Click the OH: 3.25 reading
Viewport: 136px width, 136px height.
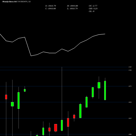93,9
